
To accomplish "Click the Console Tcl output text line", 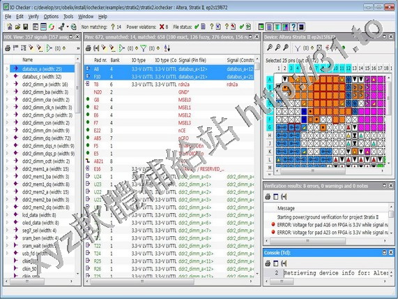I will 336,273.
